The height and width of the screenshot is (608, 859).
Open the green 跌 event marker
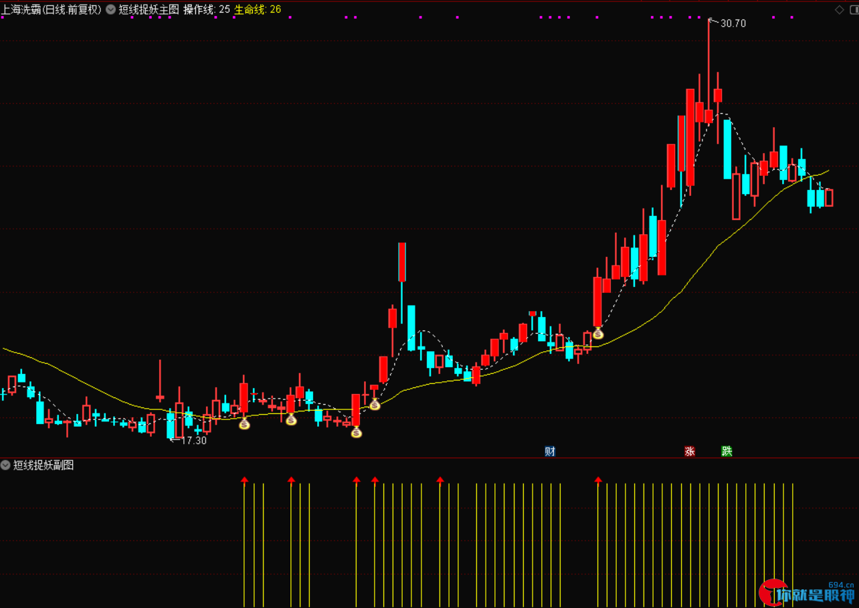pos(727,451)
